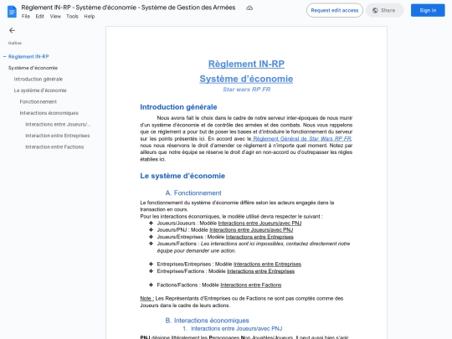This screenshot has width=452, height=339.
Task: Close the outline with the back arrow
Action: pos(12,31)
